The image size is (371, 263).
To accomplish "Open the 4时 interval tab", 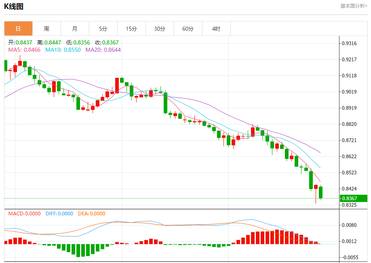I will [x=216, y=29].
